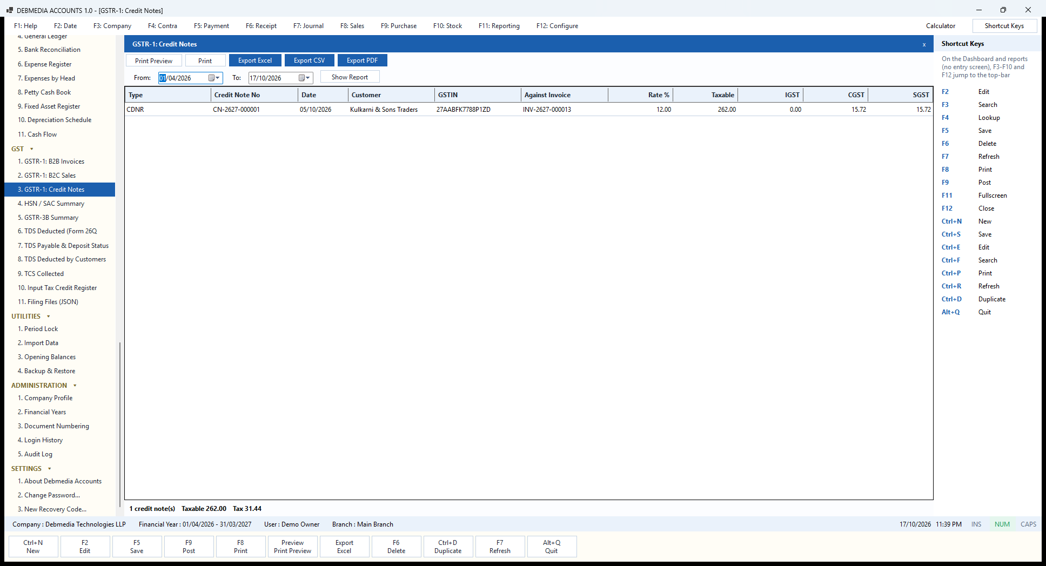This screenshot has width=1046, height=566.
Task: Open the F8: Sales menu
Action: [352, 26]
